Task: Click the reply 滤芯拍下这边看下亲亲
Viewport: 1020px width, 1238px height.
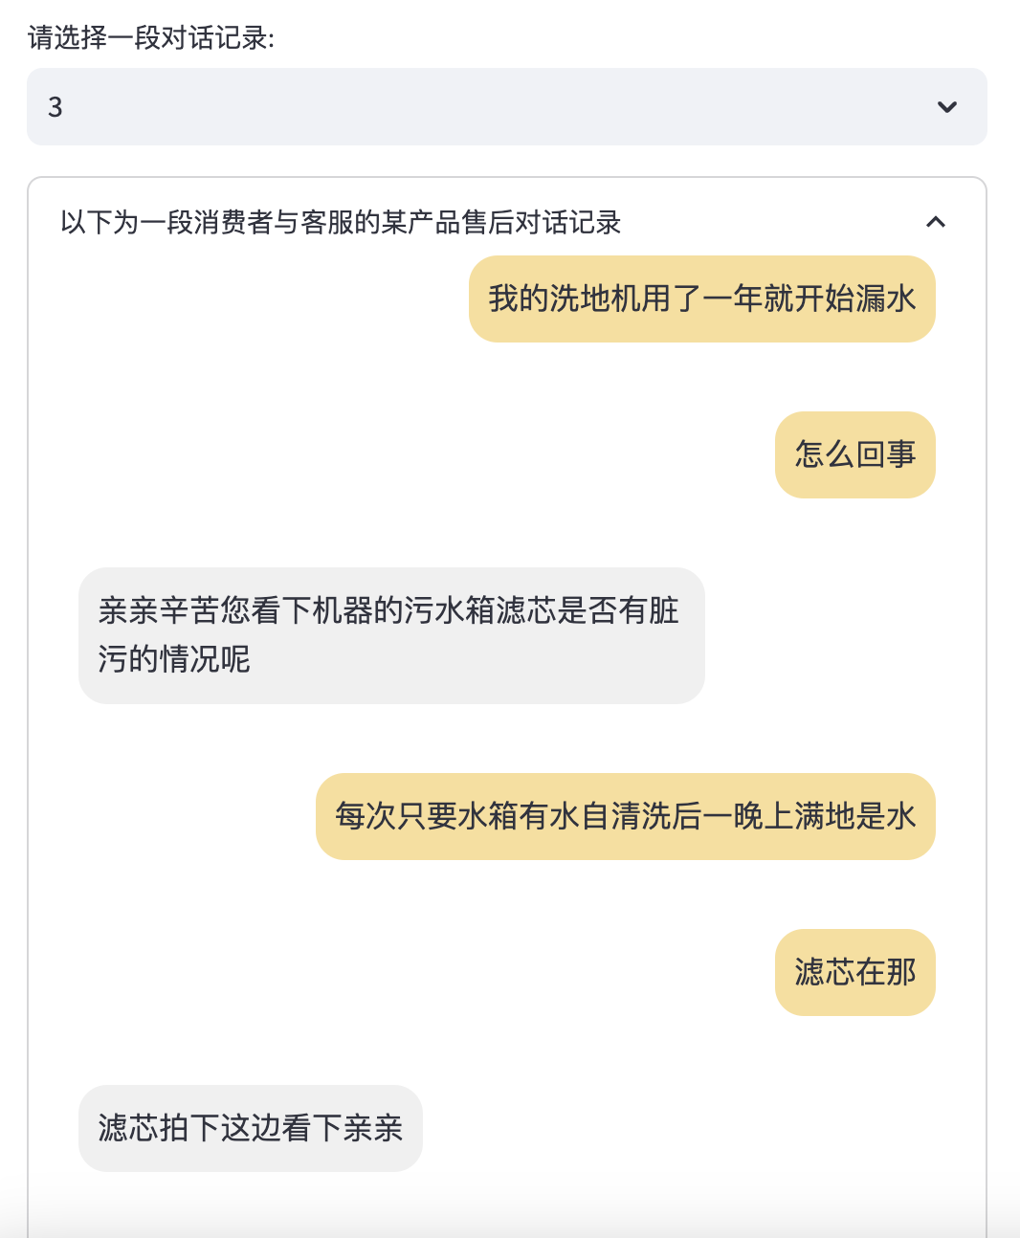Action: [x=250, y=1128]
